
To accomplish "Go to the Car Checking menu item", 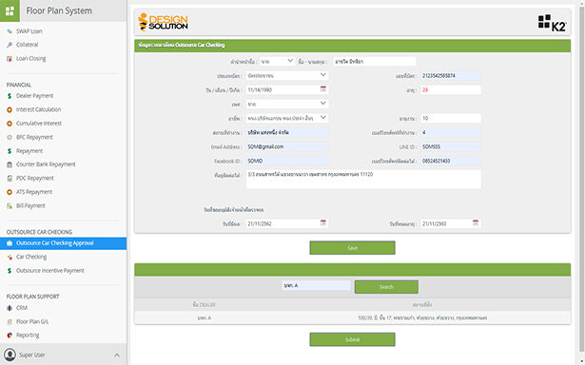I will coord(31,257).
